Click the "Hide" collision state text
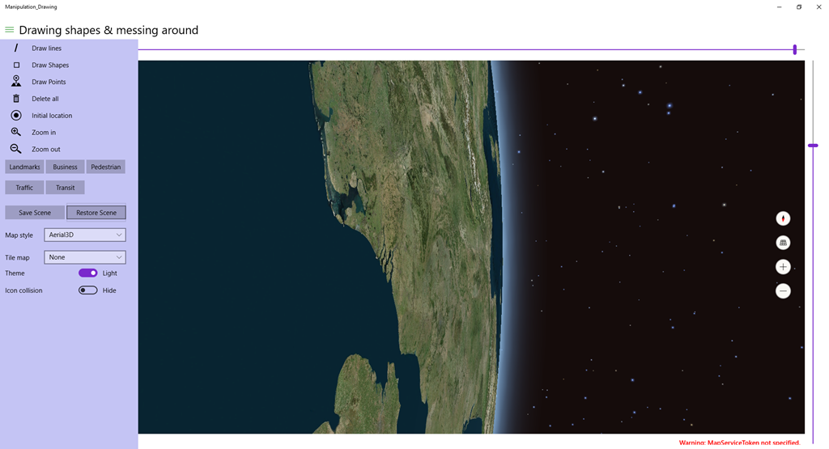This screenshot has width=829, height=449. 109,290
